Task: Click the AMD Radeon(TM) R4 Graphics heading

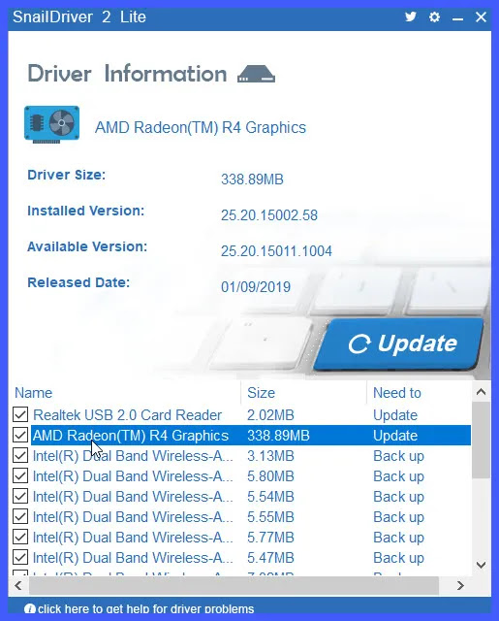Action: [x=201, y=127]
